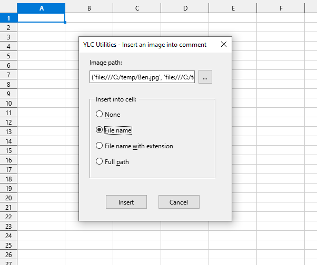Click the Insert into cell group label
This screenshot has width=317, height=265.
(x=116, y=99)
